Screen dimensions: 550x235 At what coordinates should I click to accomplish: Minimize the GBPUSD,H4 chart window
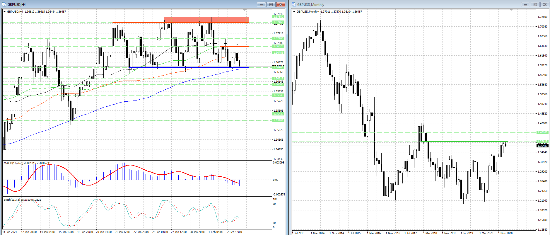(261, 4)
